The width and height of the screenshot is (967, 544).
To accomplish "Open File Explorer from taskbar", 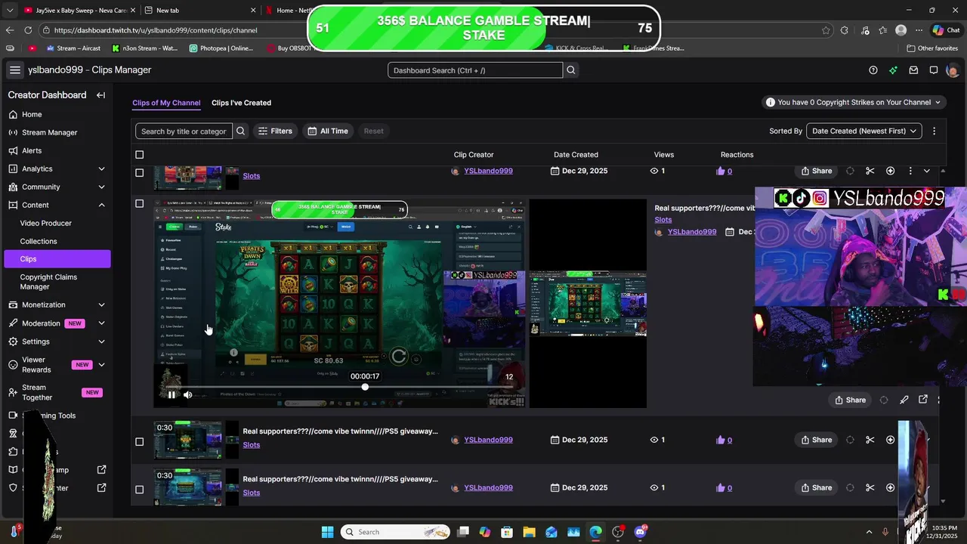I will (x=529, y=532).
